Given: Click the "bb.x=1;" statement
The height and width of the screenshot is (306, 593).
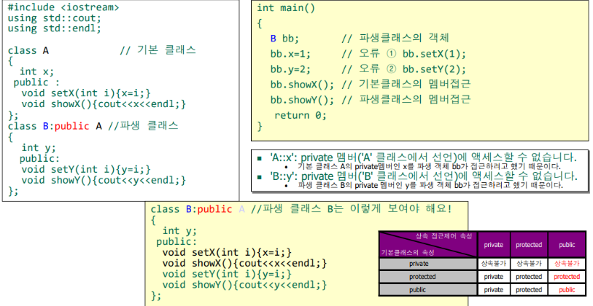Looking at the screenshot, I should 290,54.
